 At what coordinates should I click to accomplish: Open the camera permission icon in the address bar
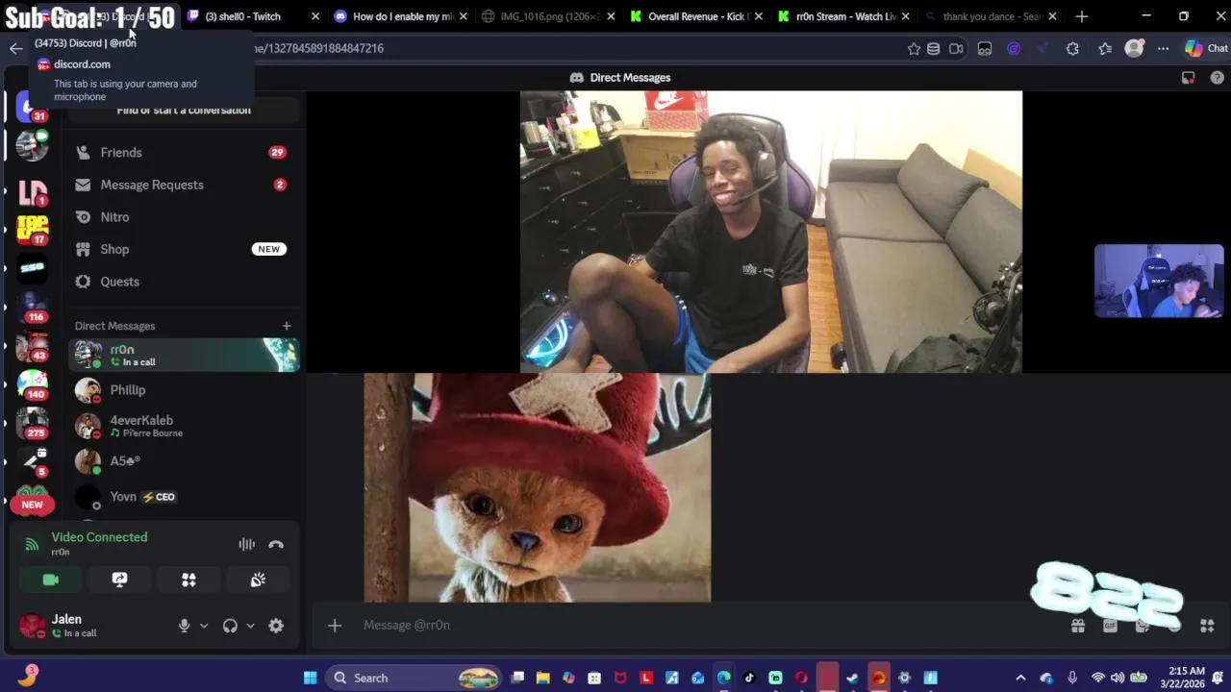pyautogui.click(x=956, y=48)
